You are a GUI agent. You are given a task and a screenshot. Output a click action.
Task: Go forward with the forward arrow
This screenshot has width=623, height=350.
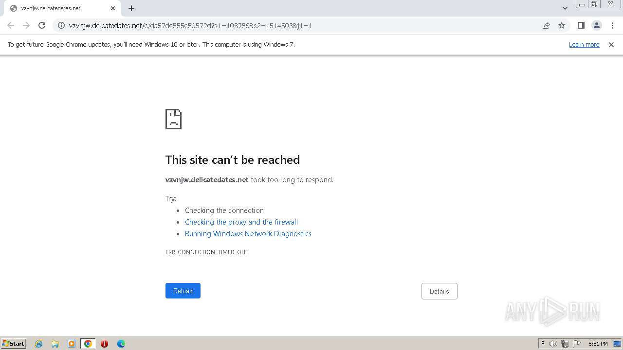[x=26, y=25]
